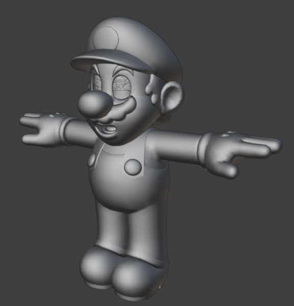The width and height of the screenshot is (294, 306).
Task: Click the circular emblem on the cap
Action: [106, 39]
